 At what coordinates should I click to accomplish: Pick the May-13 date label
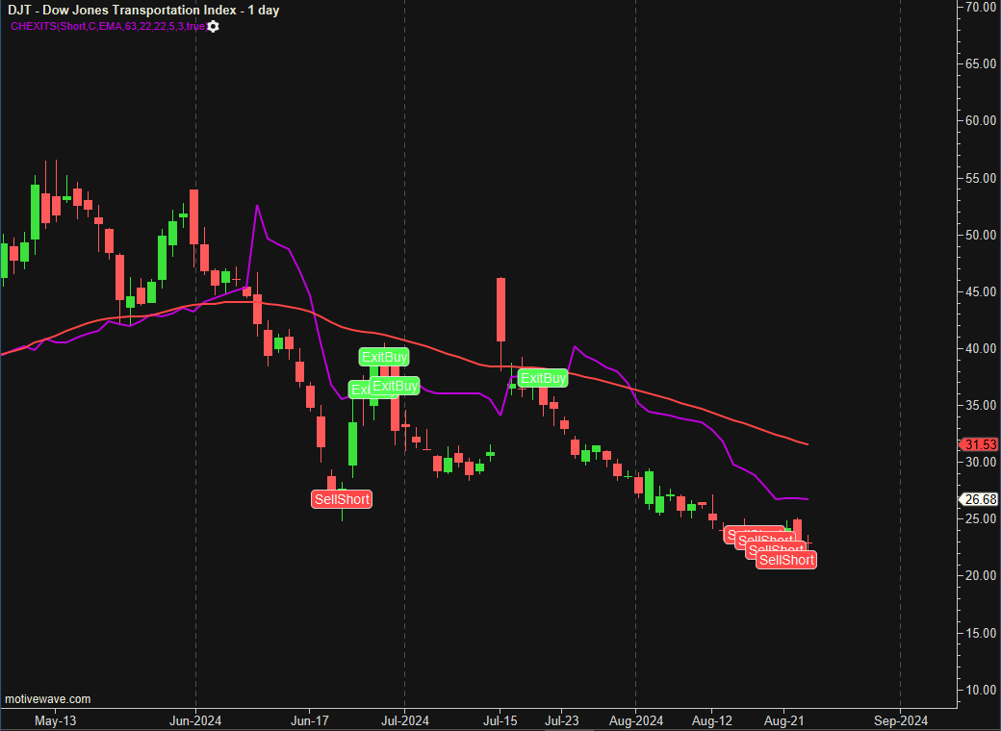click(55, 719)
